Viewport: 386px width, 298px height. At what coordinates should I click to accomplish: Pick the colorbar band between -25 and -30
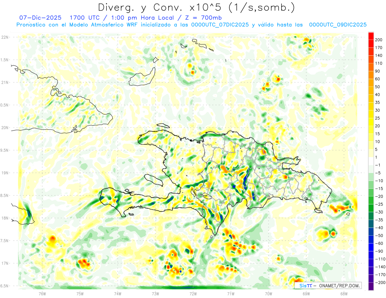point(371,208)
